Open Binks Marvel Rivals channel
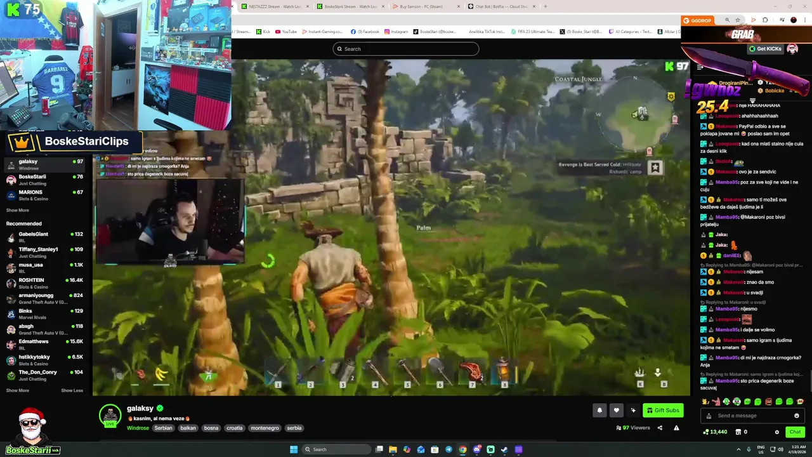Screen dimensions: 812x457 [44, 314]
